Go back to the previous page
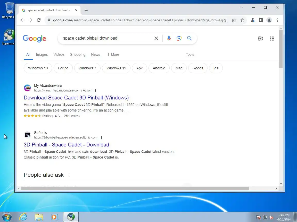This screenshot has width=297, height=222. 22,20
